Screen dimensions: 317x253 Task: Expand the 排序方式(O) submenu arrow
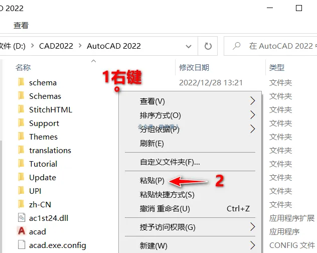[252, 115]
